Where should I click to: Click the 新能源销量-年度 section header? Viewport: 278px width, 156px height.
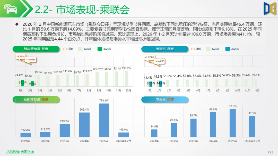pyautogui.click(x=36, y=100)
